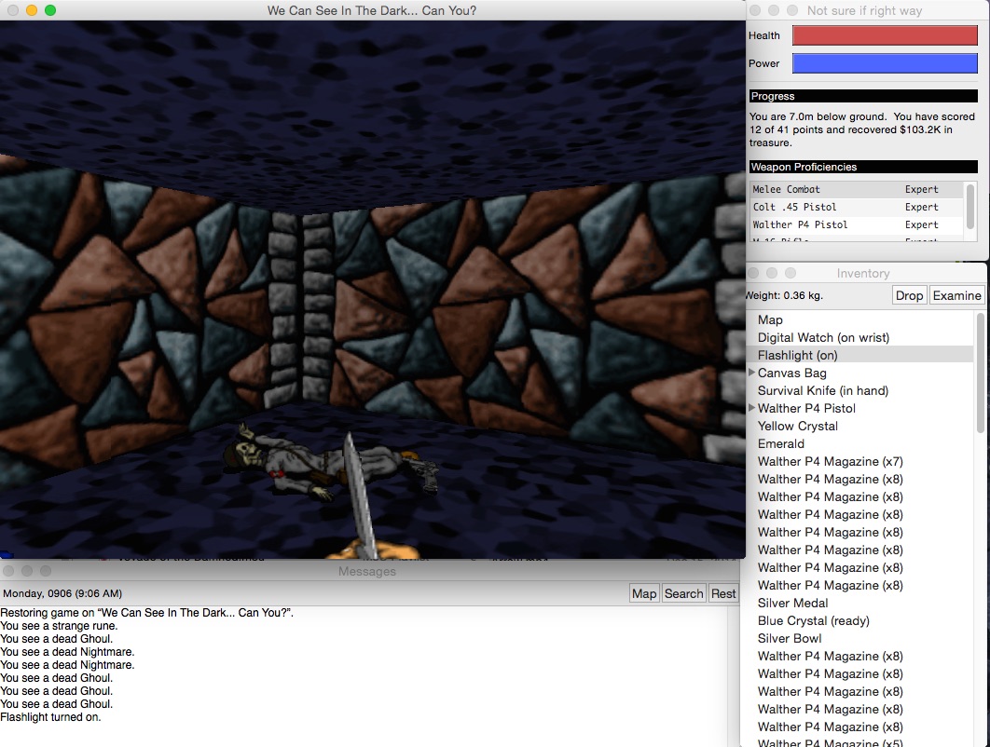Minimize game window with yellow button
990x747 pixels.
coord(32,10)
